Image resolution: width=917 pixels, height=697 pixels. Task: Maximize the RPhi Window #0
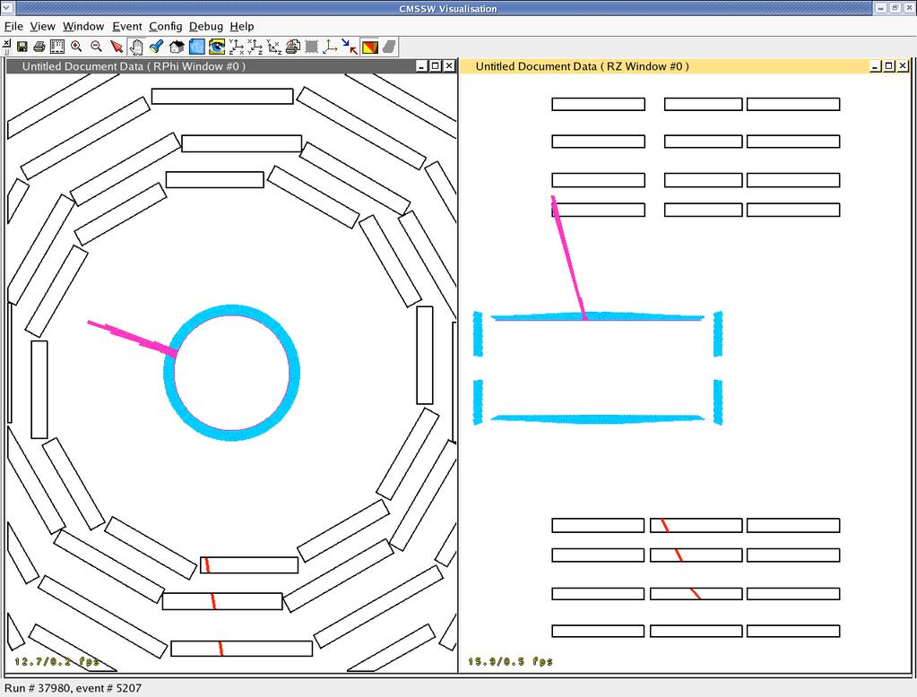[435, 66]
